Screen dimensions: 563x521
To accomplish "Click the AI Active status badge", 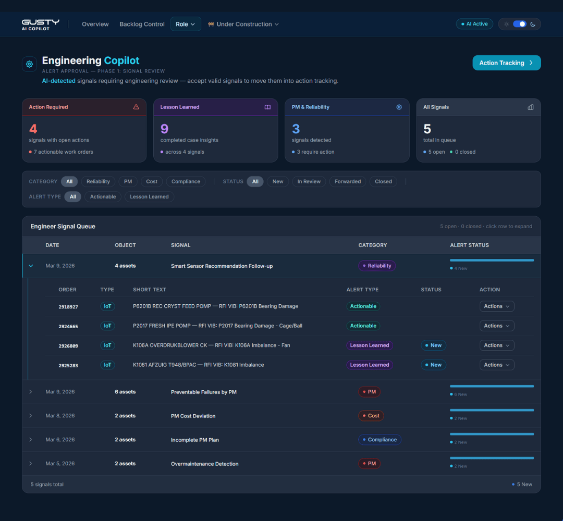I will click(x=474, y=23).
